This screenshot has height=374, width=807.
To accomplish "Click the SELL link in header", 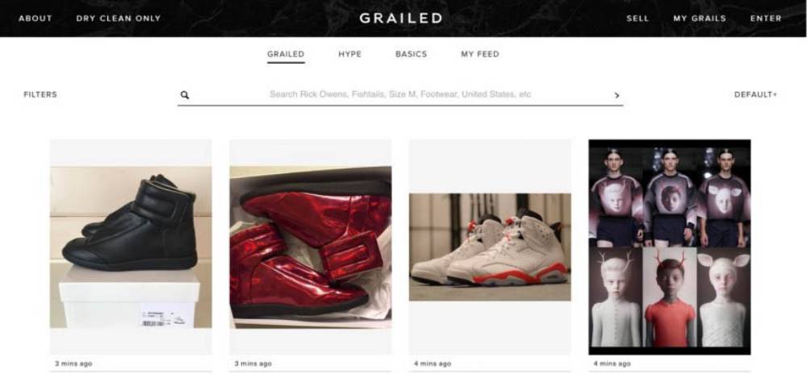I will coord(638,19).
